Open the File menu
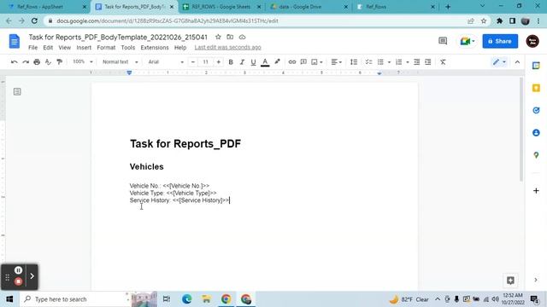This screenshot has width=547, height=307. tap(32, 48)
